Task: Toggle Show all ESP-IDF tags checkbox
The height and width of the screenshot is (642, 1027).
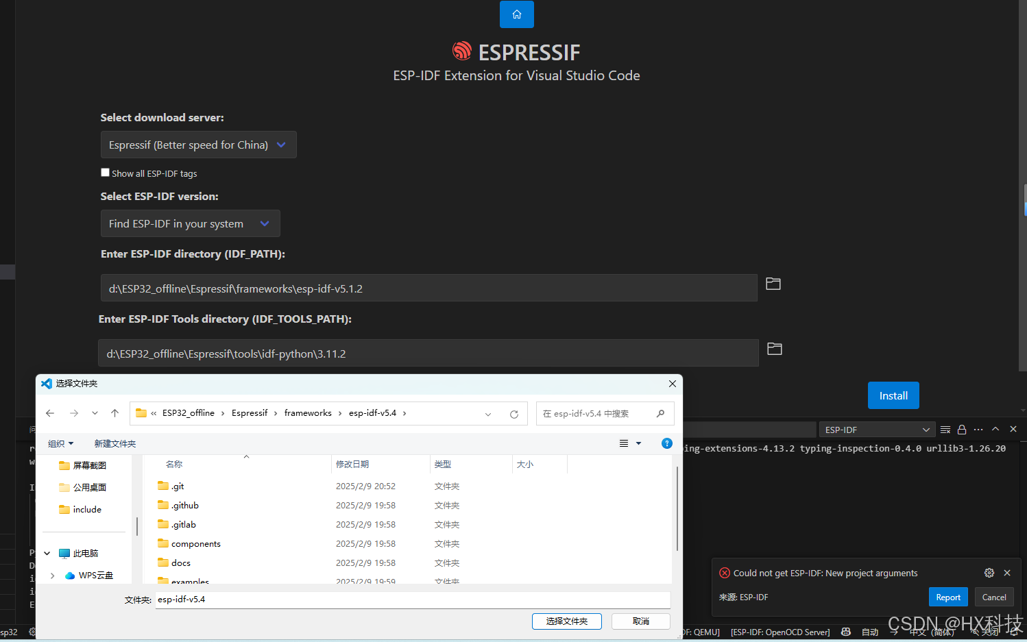Action: pos(105,173)
